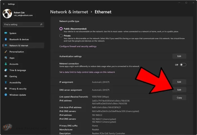Navigate to Network & internet breadcrumb
This screenshot has width=197, height=135.
click(69, 12)
